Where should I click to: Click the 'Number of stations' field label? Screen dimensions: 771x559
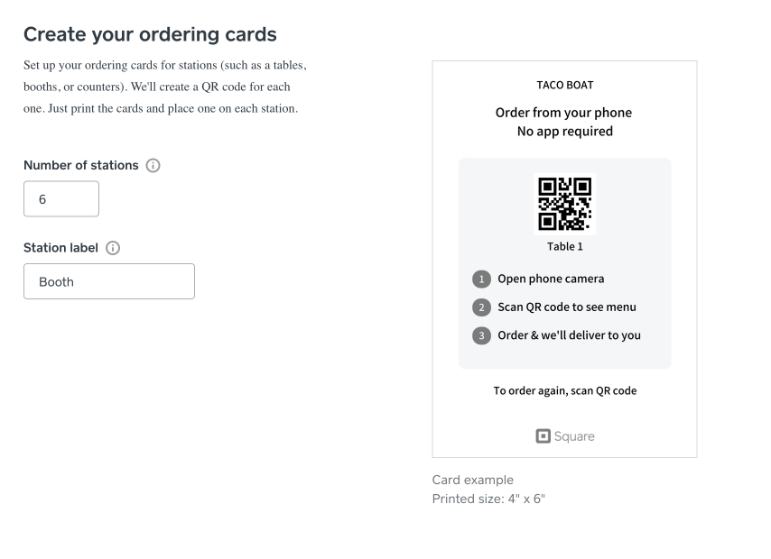coord(81,166)
